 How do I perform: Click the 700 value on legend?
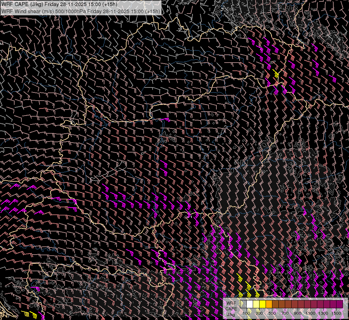[x=285, y=313]
